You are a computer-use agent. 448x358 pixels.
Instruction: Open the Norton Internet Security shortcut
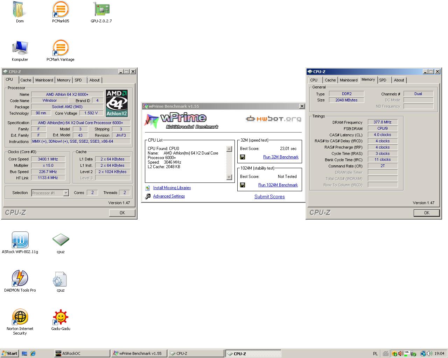pyautogui.click(x=20, y=317)
